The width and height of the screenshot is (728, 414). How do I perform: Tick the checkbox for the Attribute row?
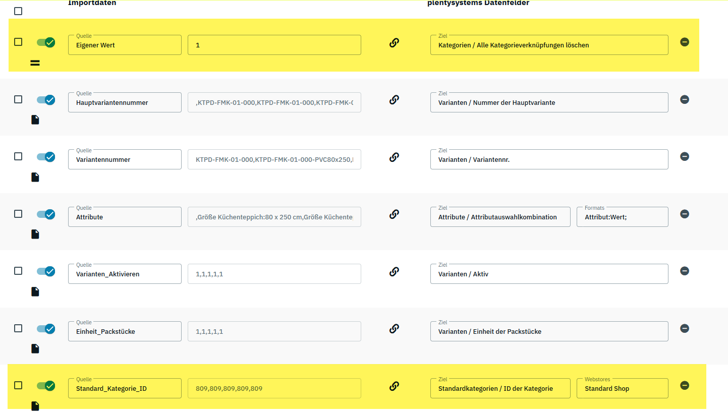[x=18, y=214]
